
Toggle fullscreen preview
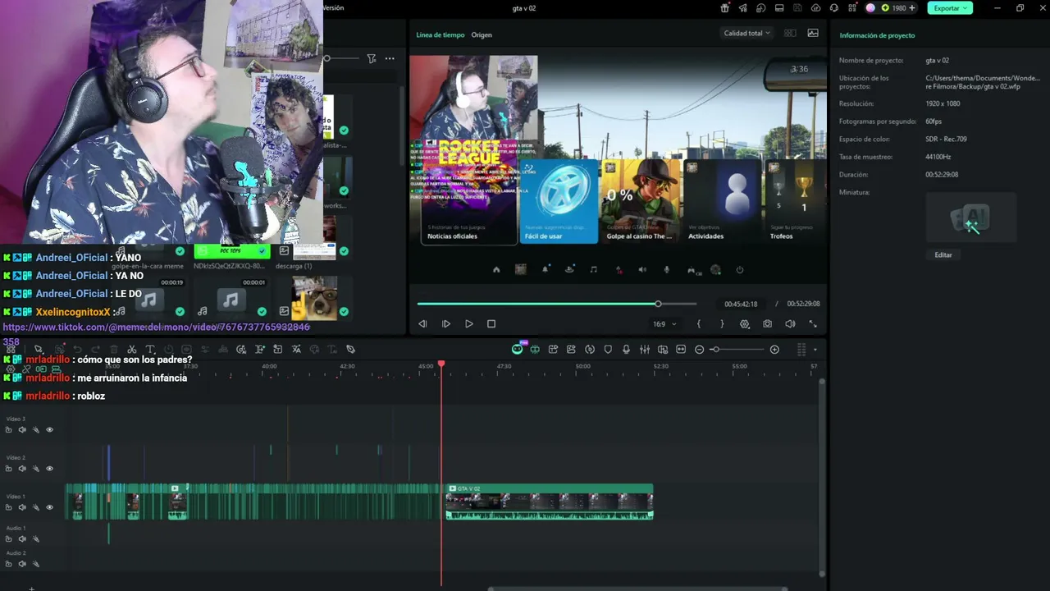pos(813,324)
